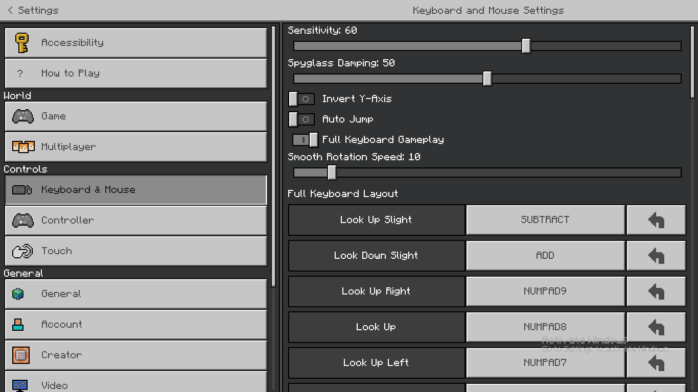The height and width of the screenshot is (392, 698).
Task: Reset the Look Up Right key binding
Action: (x=656, y=291)
